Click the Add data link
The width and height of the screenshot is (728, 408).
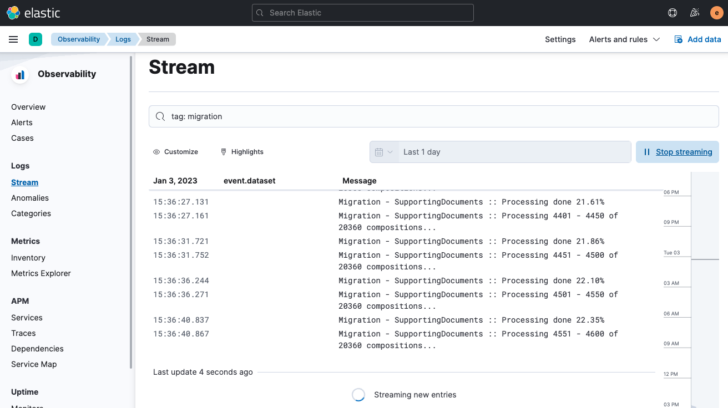tap(697, 39)
